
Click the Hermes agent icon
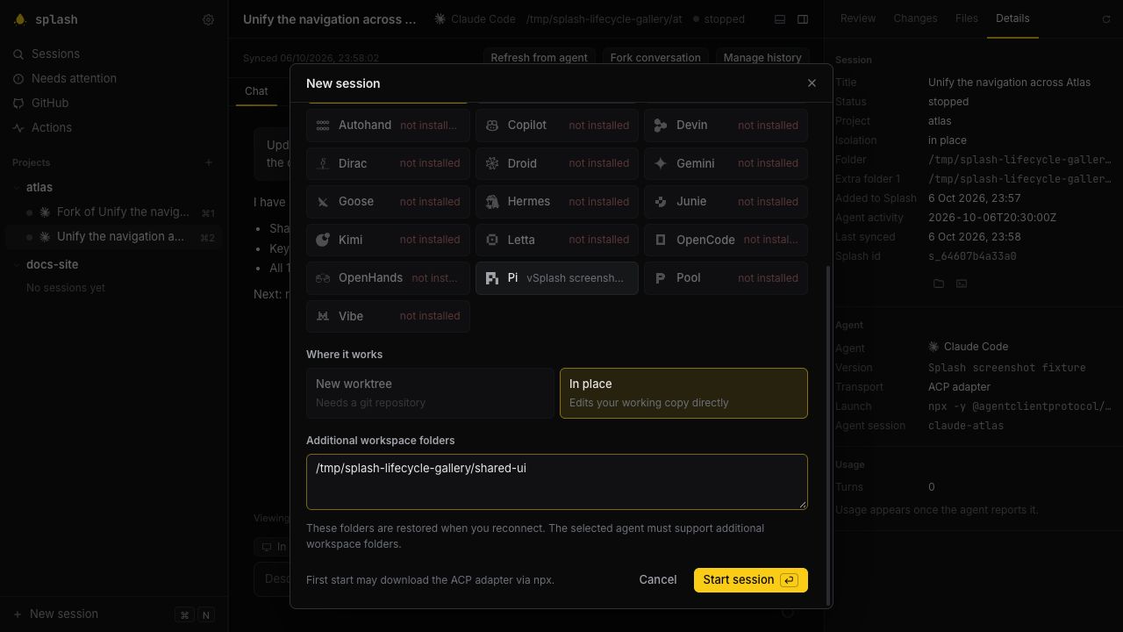click(x=492, y=202)
